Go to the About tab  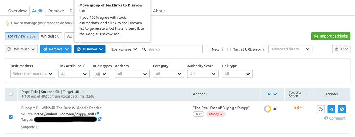[159, 11]
